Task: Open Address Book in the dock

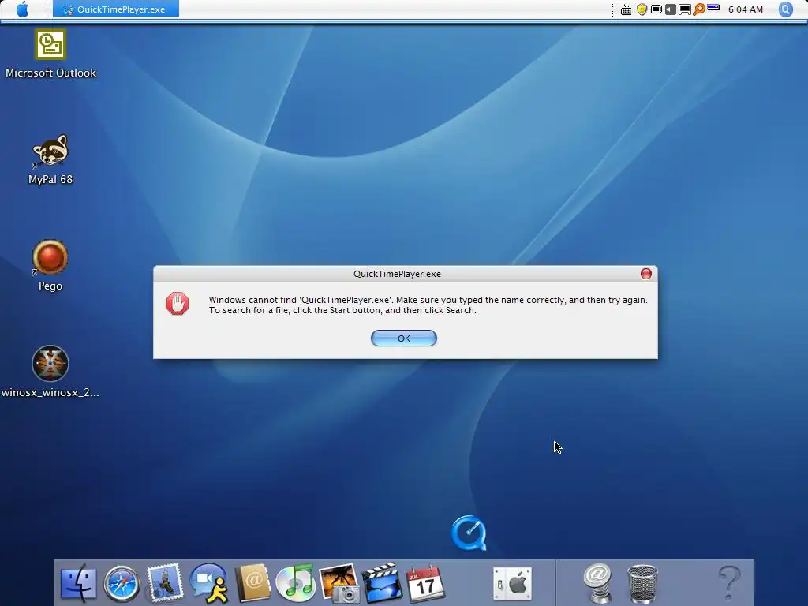Action: (252, 583)
